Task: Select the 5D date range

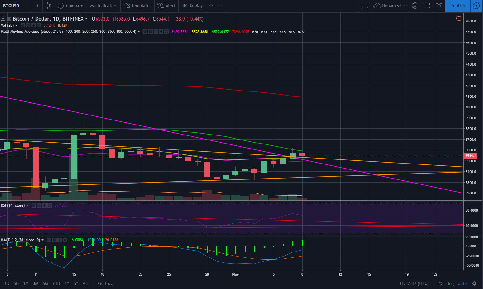Action: point(16,283)
